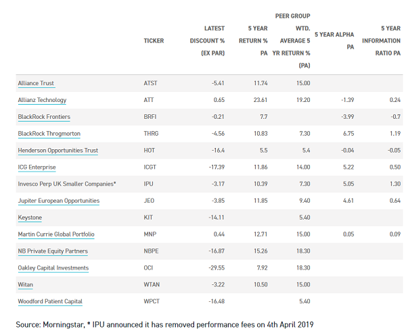Click Allianz Technology return 23.61
The image size is (406, 333).
pos(261,100)
